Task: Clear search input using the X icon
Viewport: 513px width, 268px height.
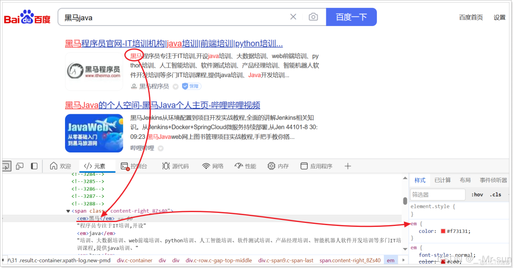Action: [293, 16]
